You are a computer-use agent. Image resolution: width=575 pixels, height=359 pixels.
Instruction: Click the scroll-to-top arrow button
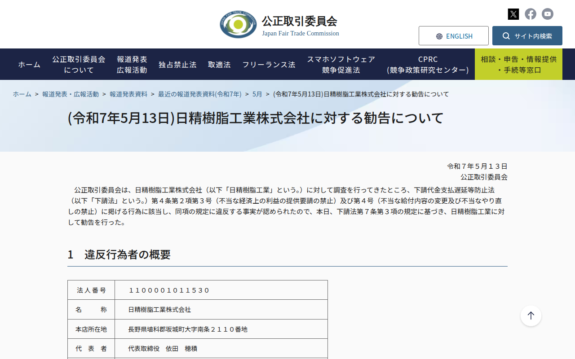[x=531, y=316]
